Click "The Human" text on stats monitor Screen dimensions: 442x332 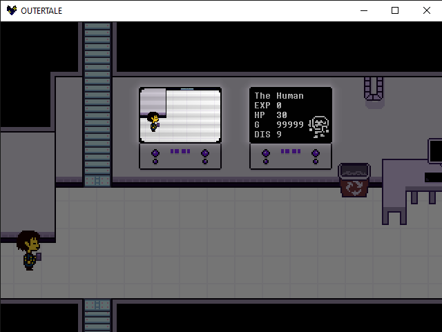pos(279,96)
